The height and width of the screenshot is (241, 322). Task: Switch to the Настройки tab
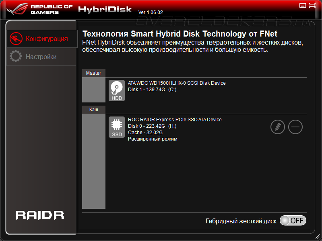click(x=41, y=57)
